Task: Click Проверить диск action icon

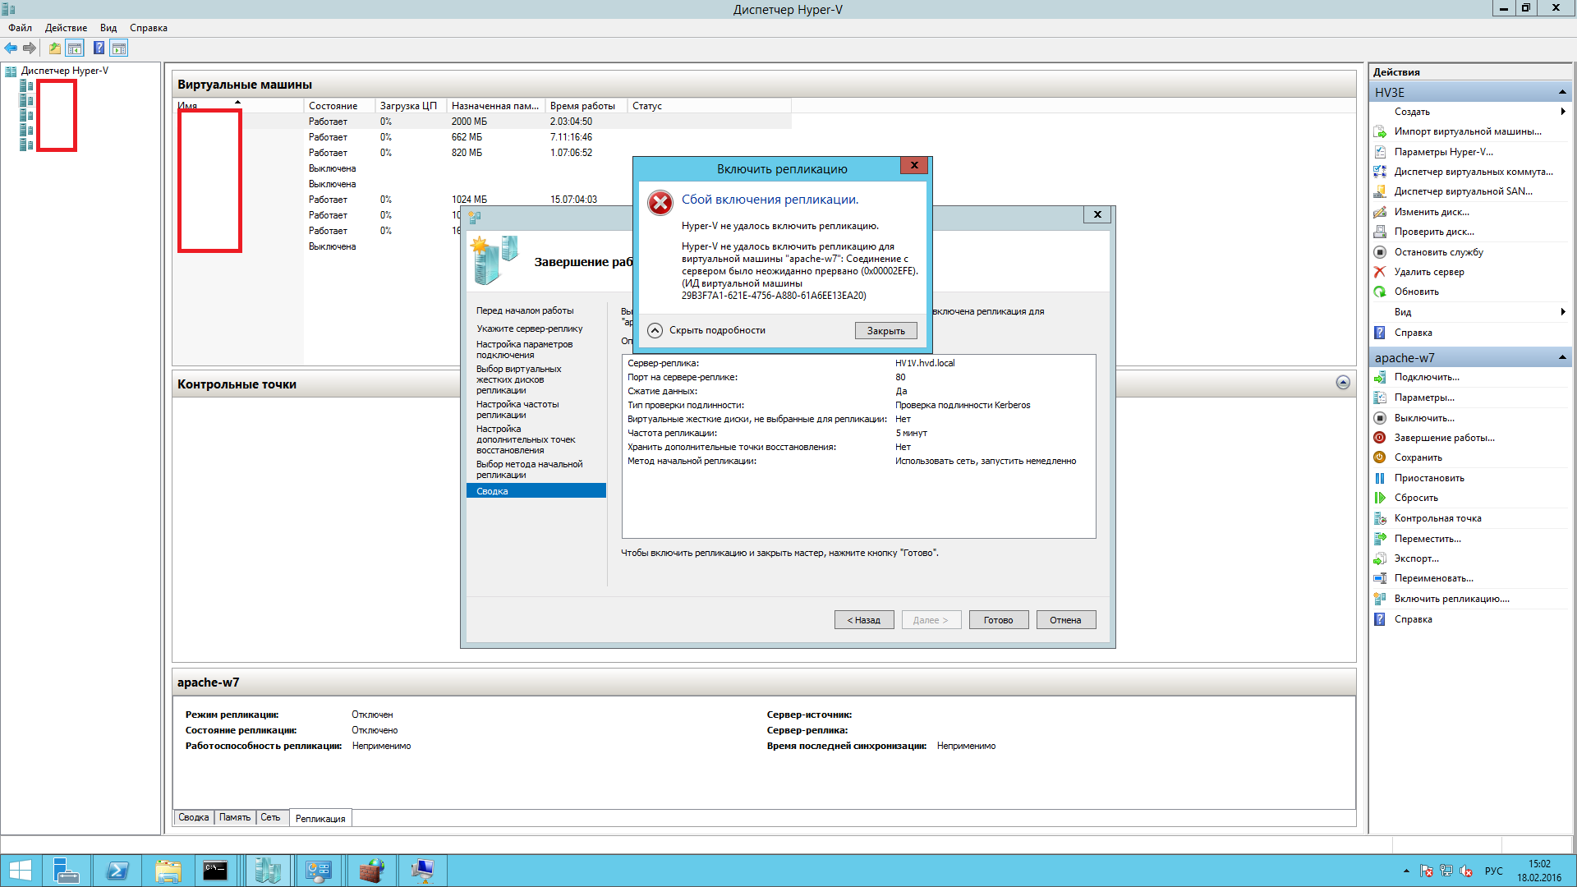Action: 1380,232
